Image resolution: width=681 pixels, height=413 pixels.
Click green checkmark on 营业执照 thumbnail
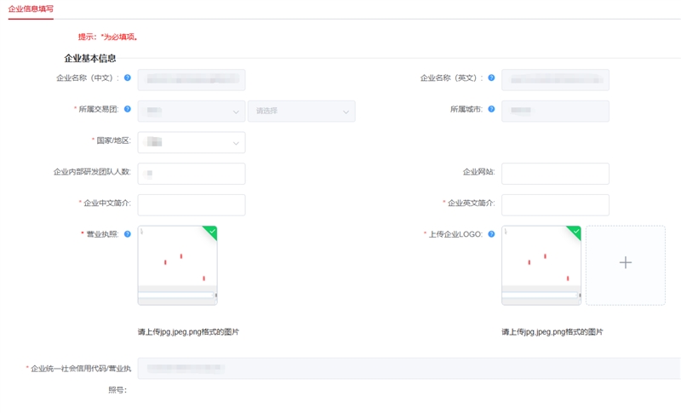coord(211,232)
